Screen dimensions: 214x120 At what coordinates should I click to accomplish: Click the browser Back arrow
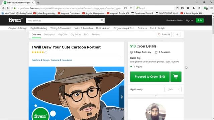pos(3,8)
